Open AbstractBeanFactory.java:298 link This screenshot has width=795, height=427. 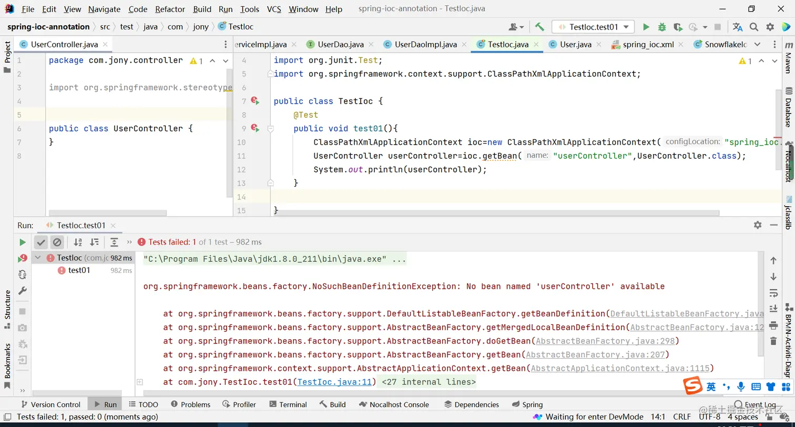click(605, 341)
